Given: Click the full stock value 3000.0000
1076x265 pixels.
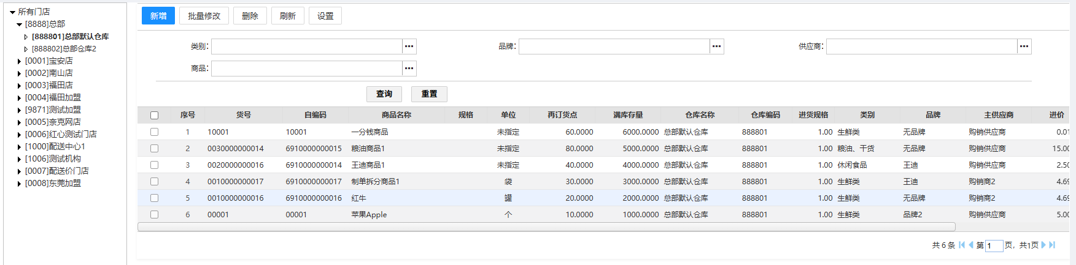Looking at the screenshot, I should [641, 181].
